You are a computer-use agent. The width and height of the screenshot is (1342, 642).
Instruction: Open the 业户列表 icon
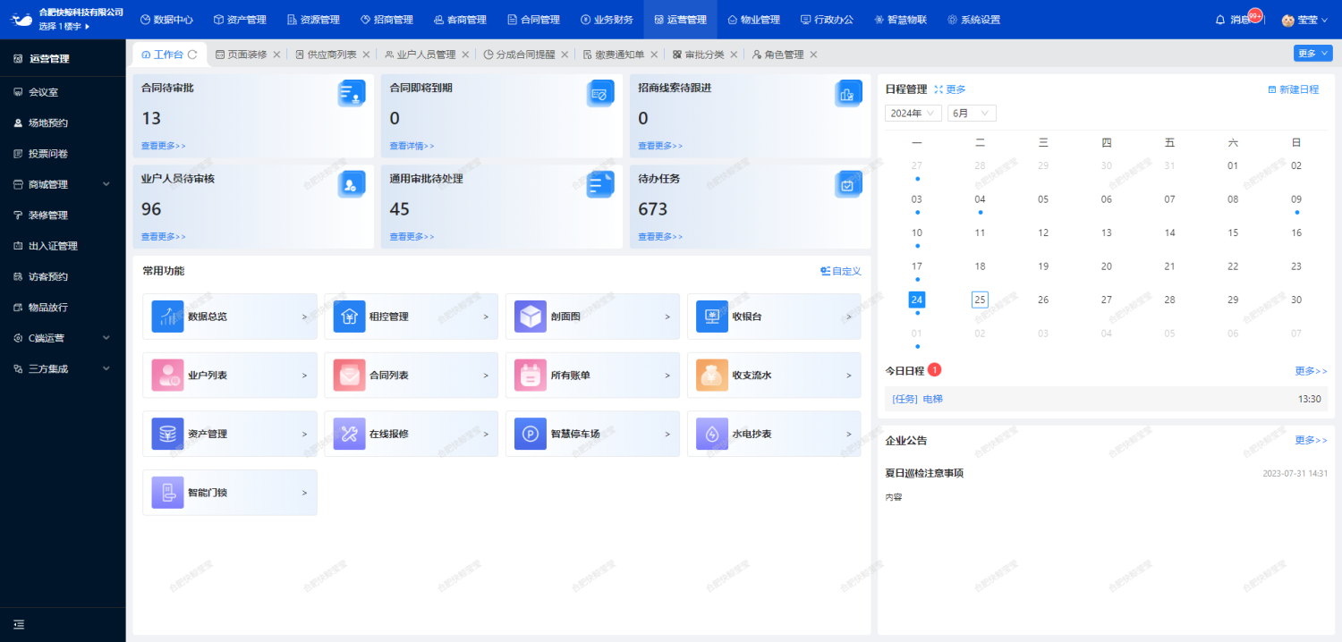point(167,376)
